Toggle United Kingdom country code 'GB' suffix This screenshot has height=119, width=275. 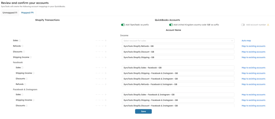[171, 25]
